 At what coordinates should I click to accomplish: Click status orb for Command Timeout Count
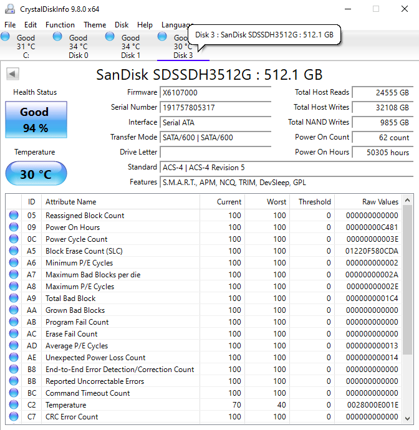(14, 393)
